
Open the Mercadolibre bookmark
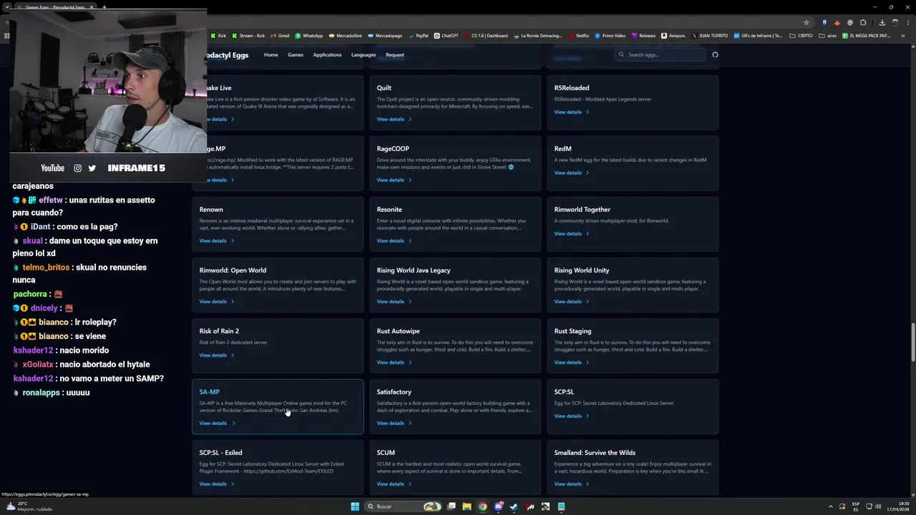[345, 35]
